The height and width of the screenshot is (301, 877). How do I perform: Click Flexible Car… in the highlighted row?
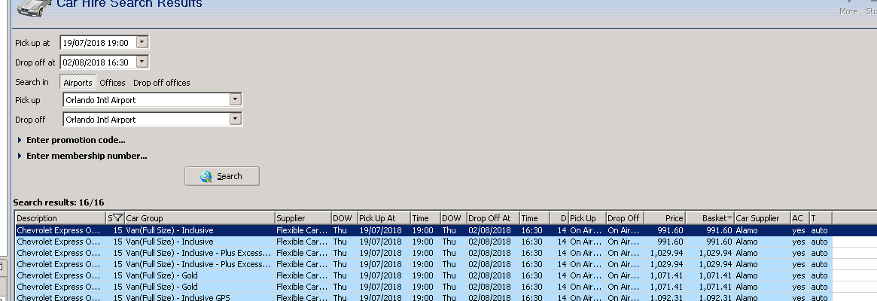302,230
